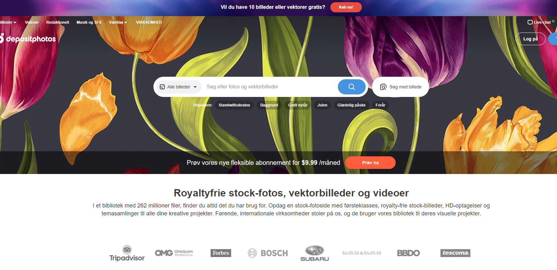
Task: Click the Prøv nu button
Action: pos(370,163)
